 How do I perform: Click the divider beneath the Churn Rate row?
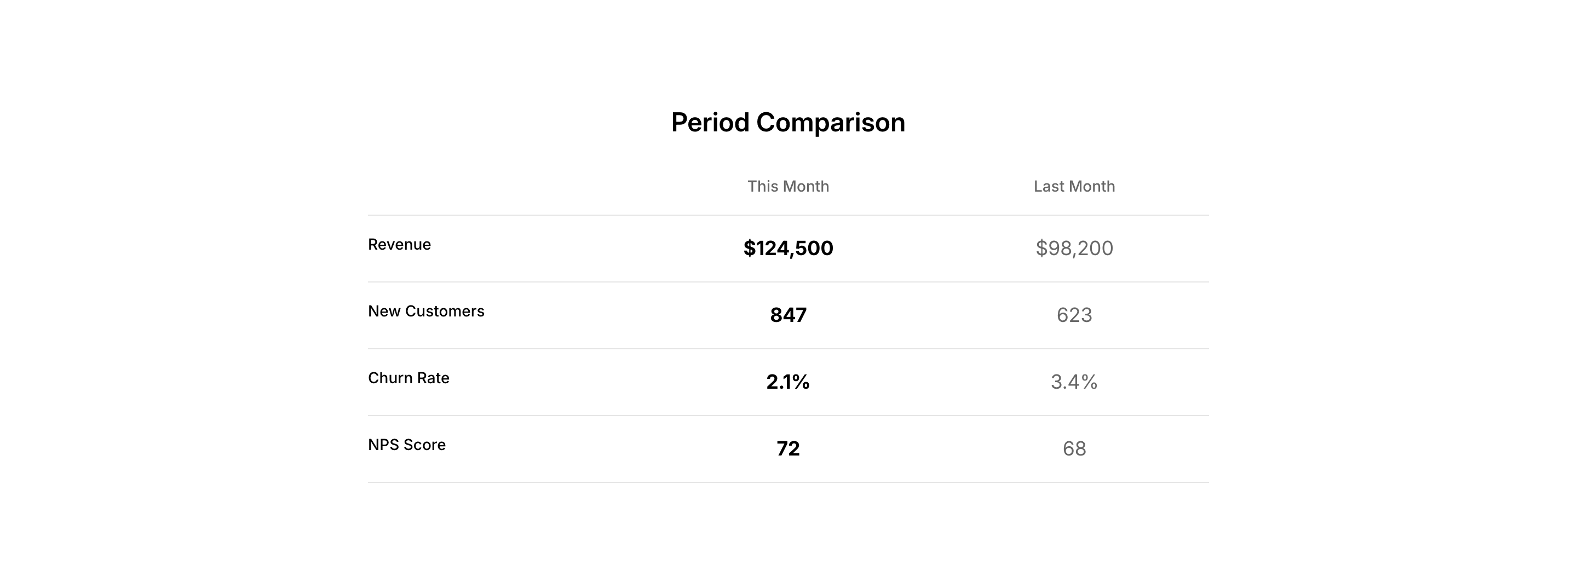tap(788, 416)
